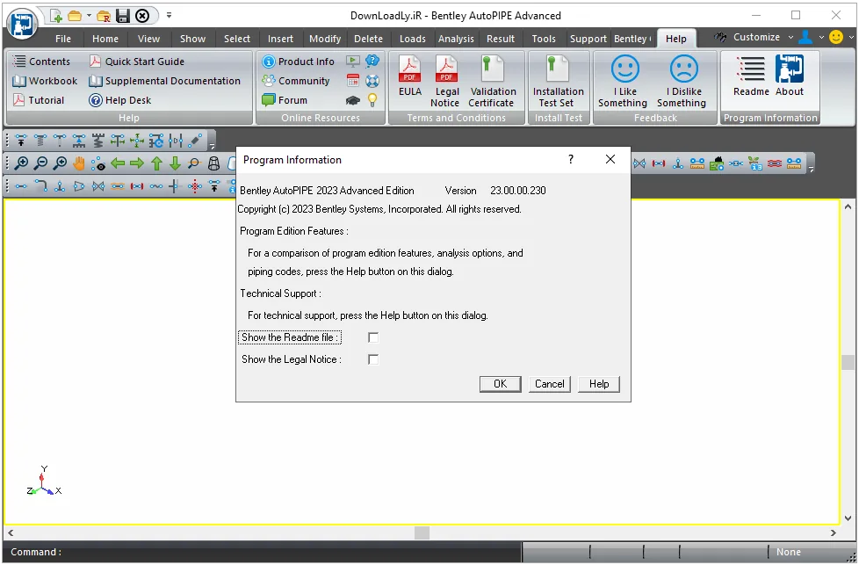
Task: Switch to the Analysis ribbon tab
Action: pyautogui.click(x=456, y=39)
